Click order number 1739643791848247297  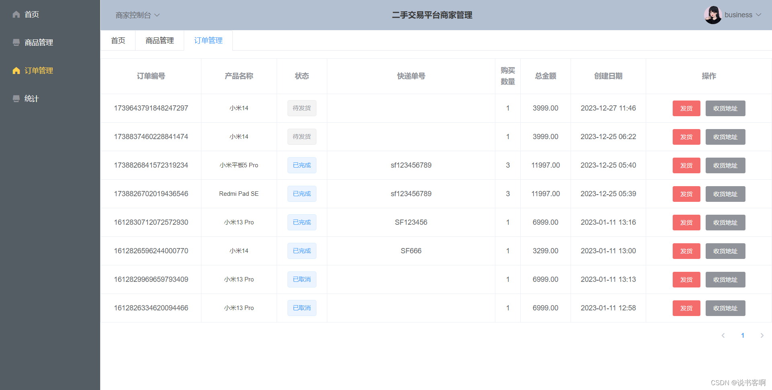151,108
